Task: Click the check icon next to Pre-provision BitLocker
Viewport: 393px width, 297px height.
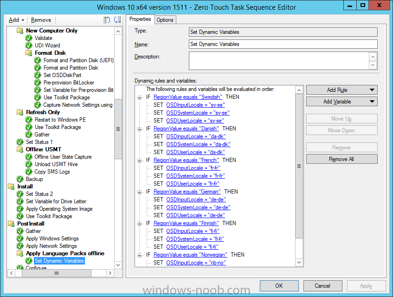Action: tap(38, 83)
